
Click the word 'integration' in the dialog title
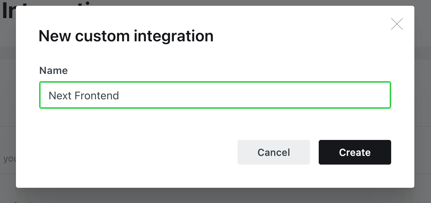[x=173, y=36]
